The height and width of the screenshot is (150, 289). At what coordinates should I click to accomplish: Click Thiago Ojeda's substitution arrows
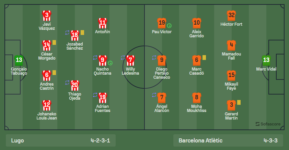pos(67,83)
